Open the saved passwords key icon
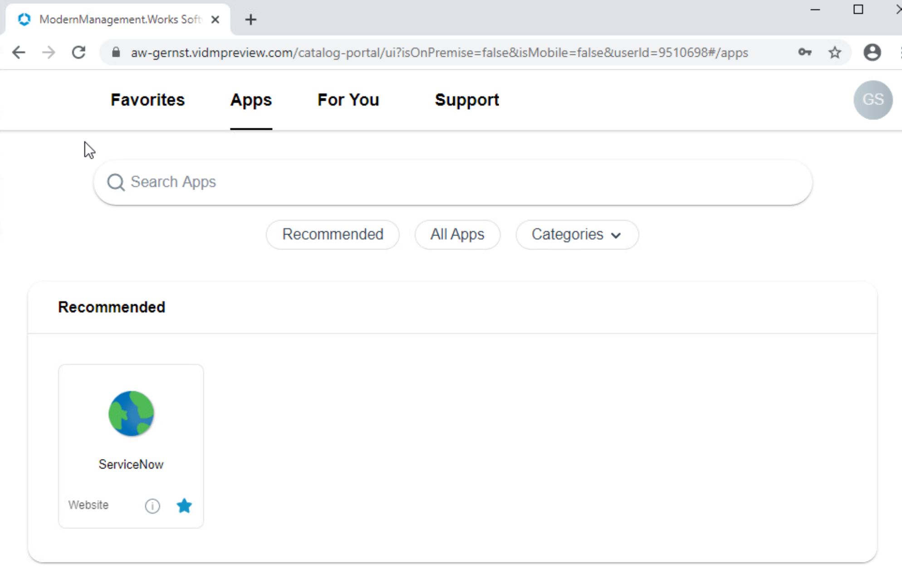The image size is (902, 572). pos(804,53)
